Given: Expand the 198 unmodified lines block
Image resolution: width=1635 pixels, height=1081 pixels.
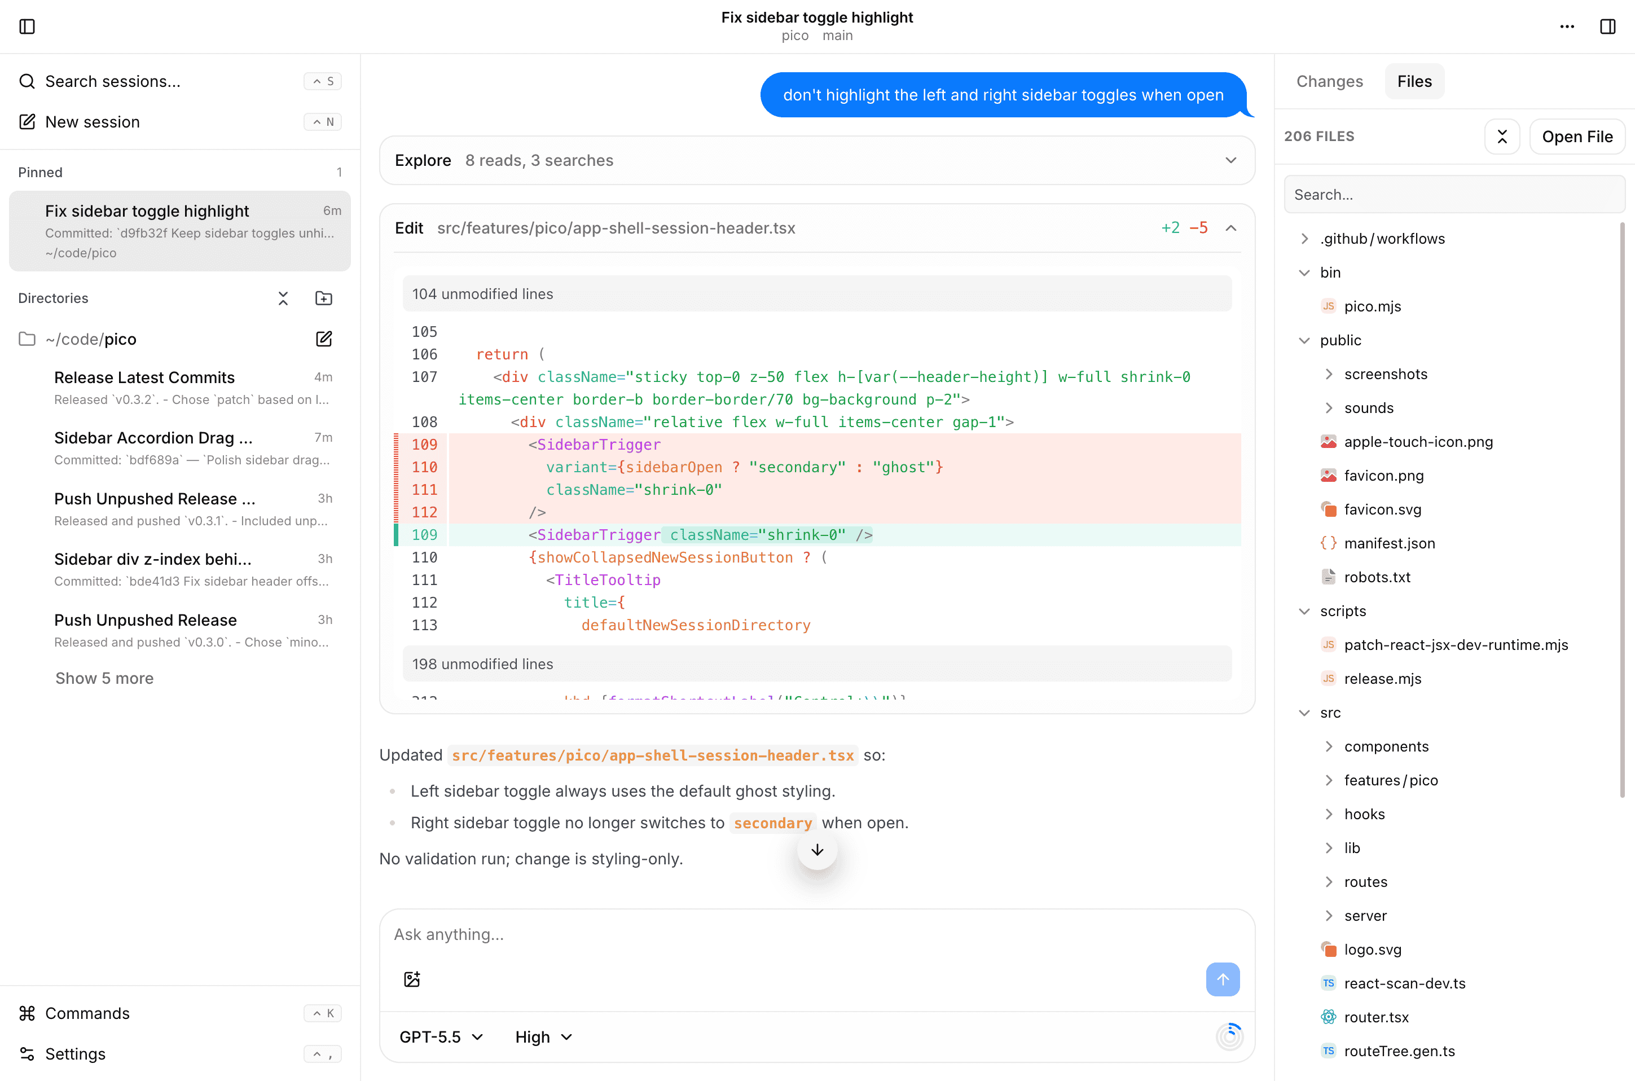Looking at the screenshot, I should click(x=817, y=664).
